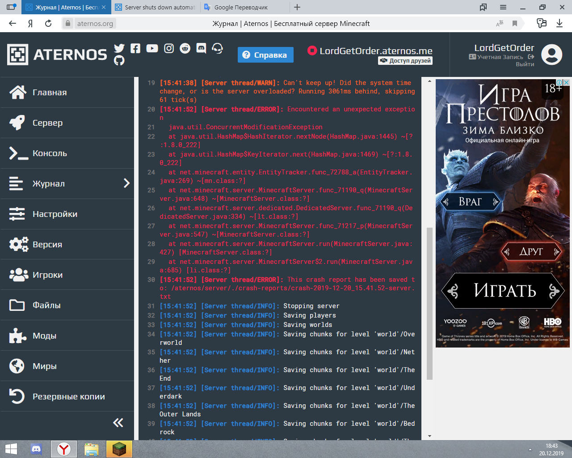Go to Главная in sidebar
This screenshot has width=572, height=458.
click(67, 93)
